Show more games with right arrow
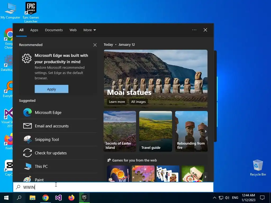This screenshot has height=203, width=271. (205, 177)
